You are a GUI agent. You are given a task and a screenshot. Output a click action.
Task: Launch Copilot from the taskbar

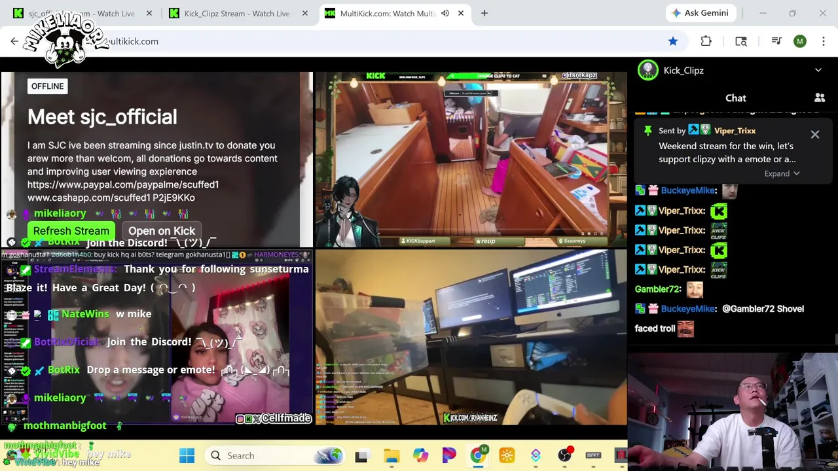point(420,455)
